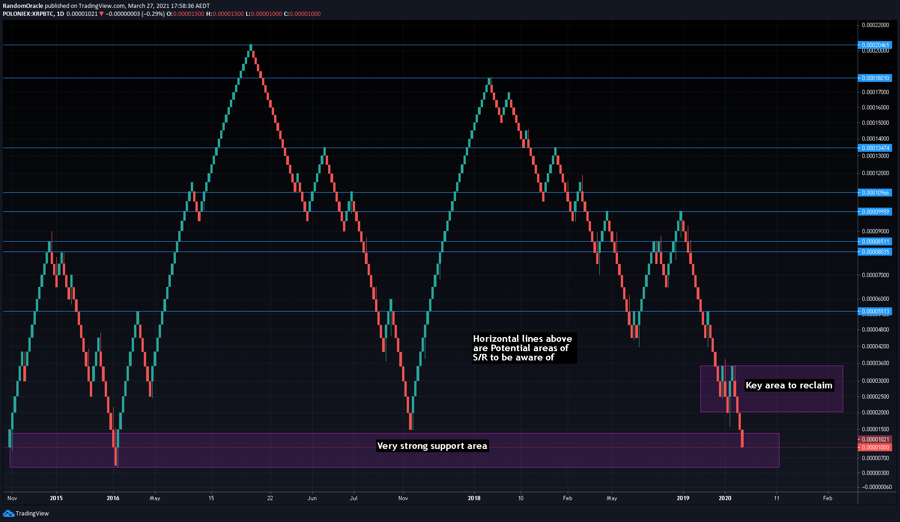Select the 'Very strong support area' text
The height and width of the screenshot is (522, 900).
pos(432,446)
